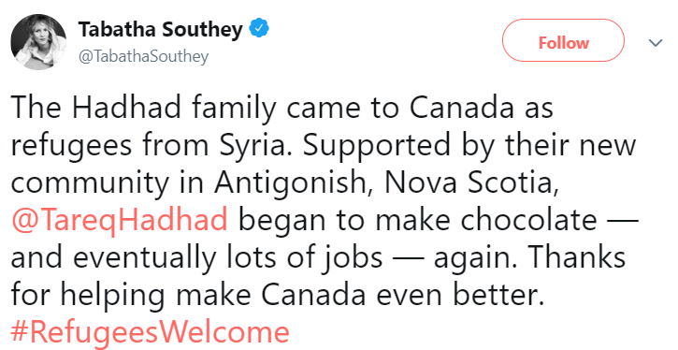Click the tweet's first line about Hadhad family
Screen dimensions: 678x350
pos(281,108)
